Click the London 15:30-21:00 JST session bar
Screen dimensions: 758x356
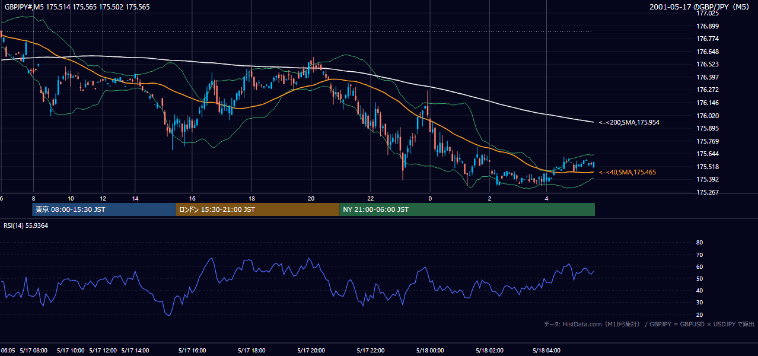pyautogui.click(x=257, y=209)
